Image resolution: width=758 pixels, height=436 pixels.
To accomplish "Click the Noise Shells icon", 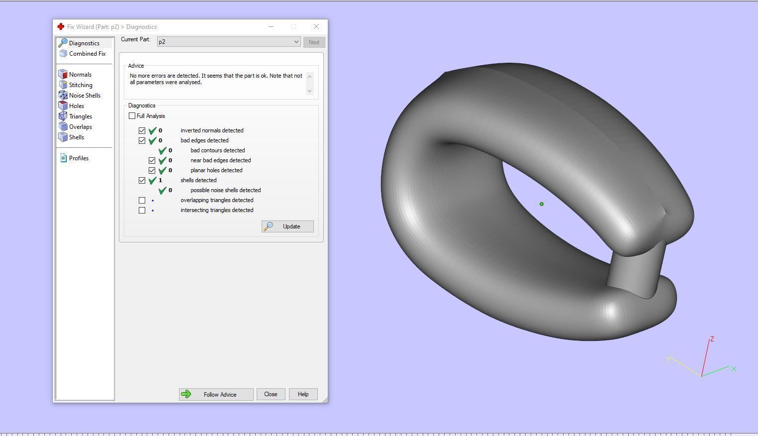I will [63, 96].
